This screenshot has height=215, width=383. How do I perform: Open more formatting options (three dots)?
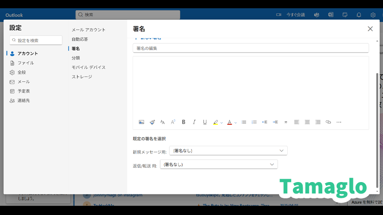(339, 122)
